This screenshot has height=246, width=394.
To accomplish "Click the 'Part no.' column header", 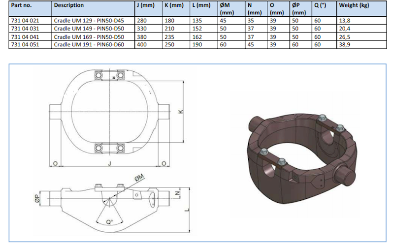I will tap(30, 9).
